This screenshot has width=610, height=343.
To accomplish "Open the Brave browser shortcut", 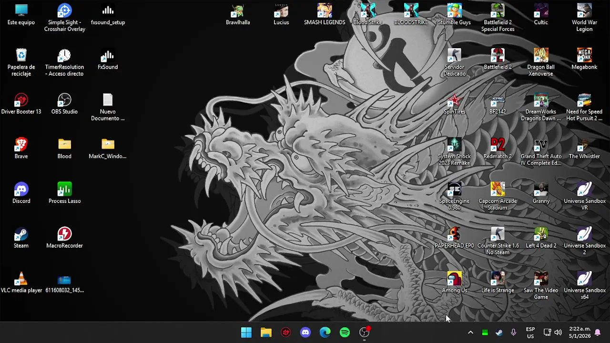I will pyautogui.click(x=21, y=149).
